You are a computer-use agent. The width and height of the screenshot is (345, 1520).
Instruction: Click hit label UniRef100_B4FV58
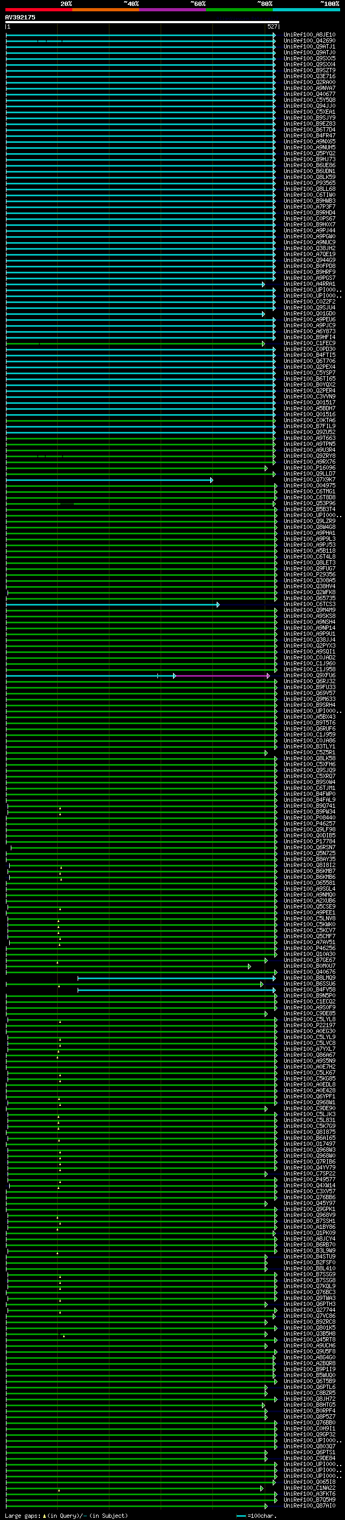(x=309, y=989)
